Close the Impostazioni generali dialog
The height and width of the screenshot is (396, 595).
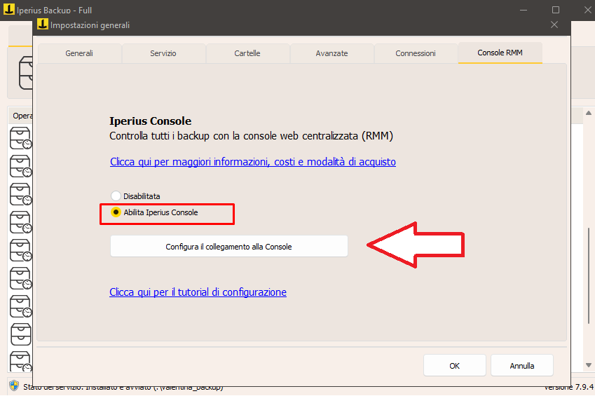pyautogui.click(x=554, y=25)
